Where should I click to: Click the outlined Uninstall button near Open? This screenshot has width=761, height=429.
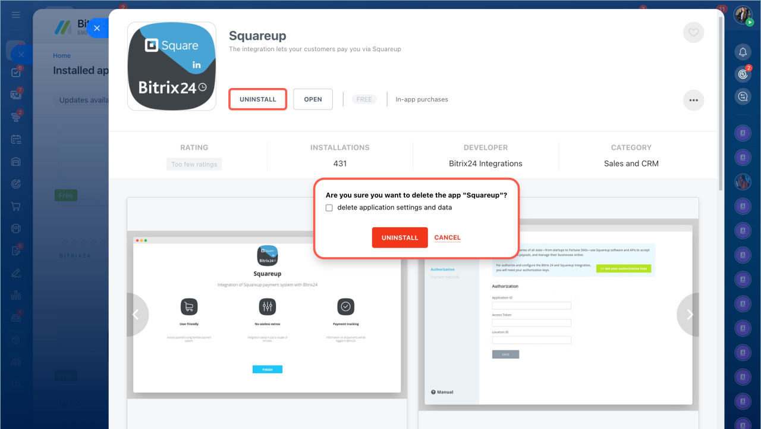click(x=258, y=99)
